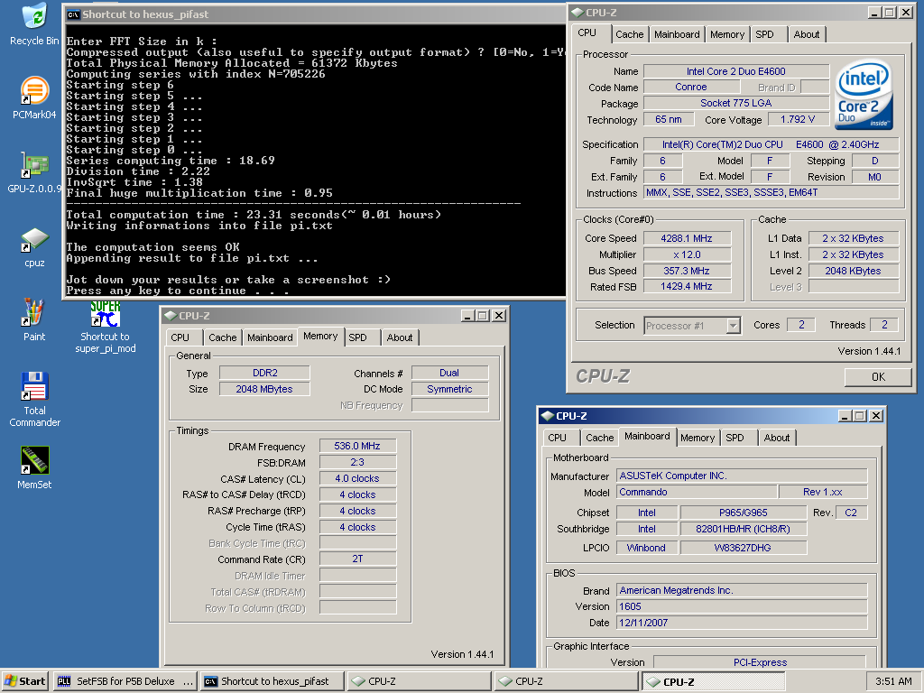
Task: Click the FSB:DRAM 2:3 ratio value
Action: click(x=357, y=462)
